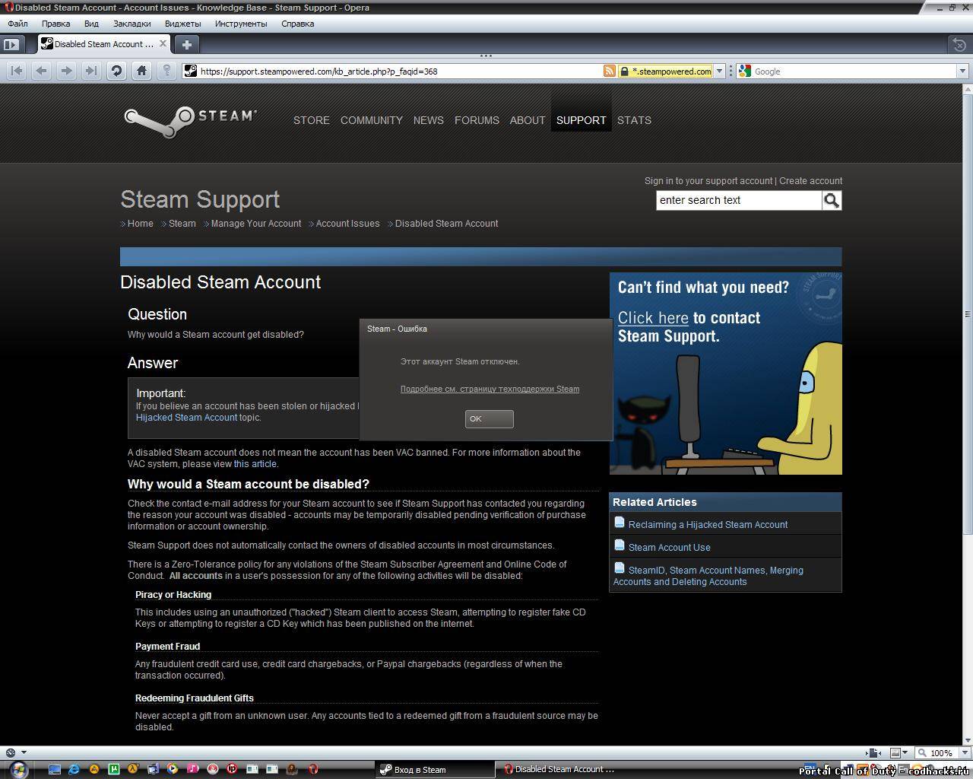The width and height of the screenshot is (973, 779).
Task: Go to the FORUMS section
Action: 477,120
